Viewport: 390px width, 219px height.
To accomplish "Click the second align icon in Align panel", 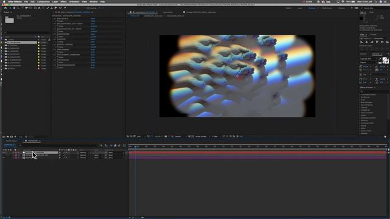I will click(367, 42).
